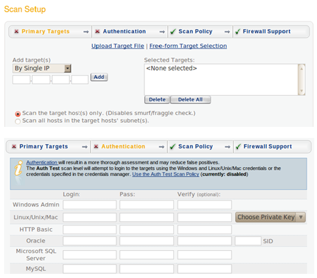Click the red X icon beside Authentication in lower wizard

click(96, 146)
